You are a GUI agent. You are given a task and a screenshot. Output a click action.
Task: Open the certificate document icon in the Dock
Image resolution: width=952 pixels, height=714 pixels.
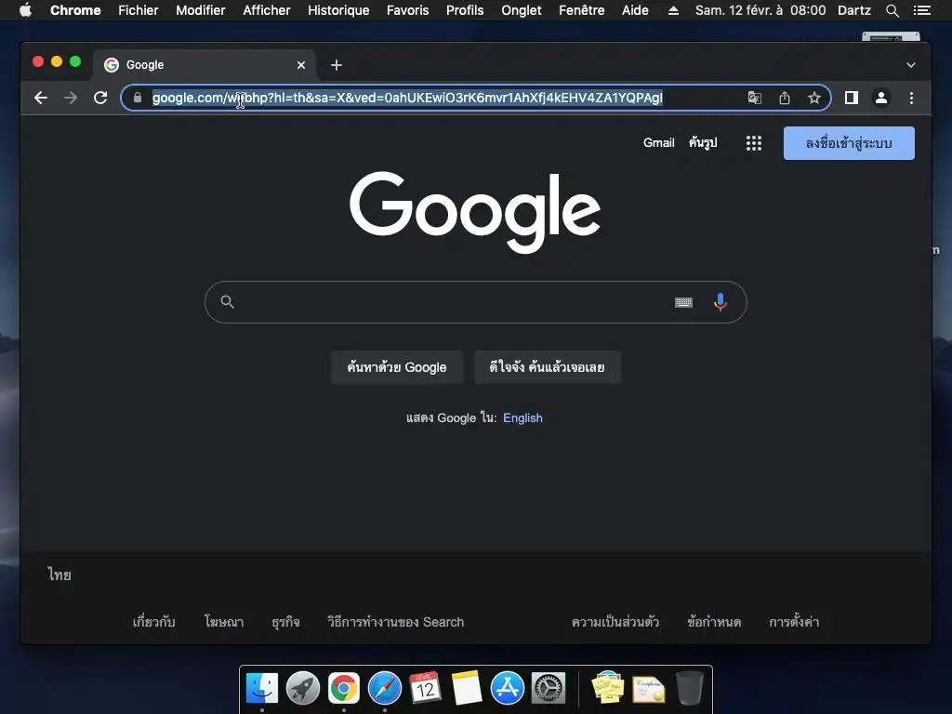648,689
